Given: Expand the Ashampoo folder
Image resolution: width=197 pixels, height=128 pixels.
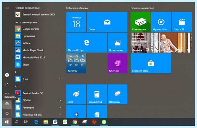Looking at the screenshot, I should (60, 108).
